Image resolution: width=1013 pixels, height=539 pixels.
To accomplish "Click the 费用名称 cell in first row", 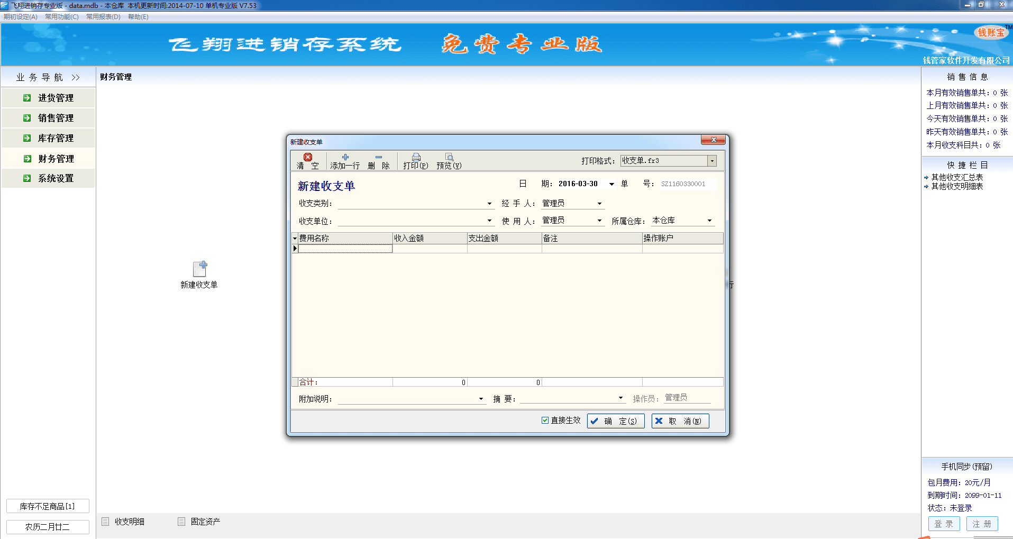I will click(345, 249).
